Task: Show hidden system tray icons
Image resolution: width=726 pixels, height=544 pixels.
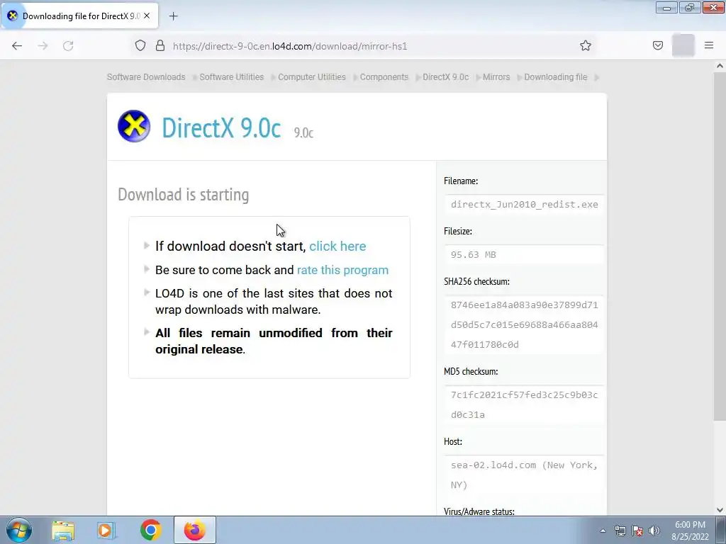Action: pos(603,531)
